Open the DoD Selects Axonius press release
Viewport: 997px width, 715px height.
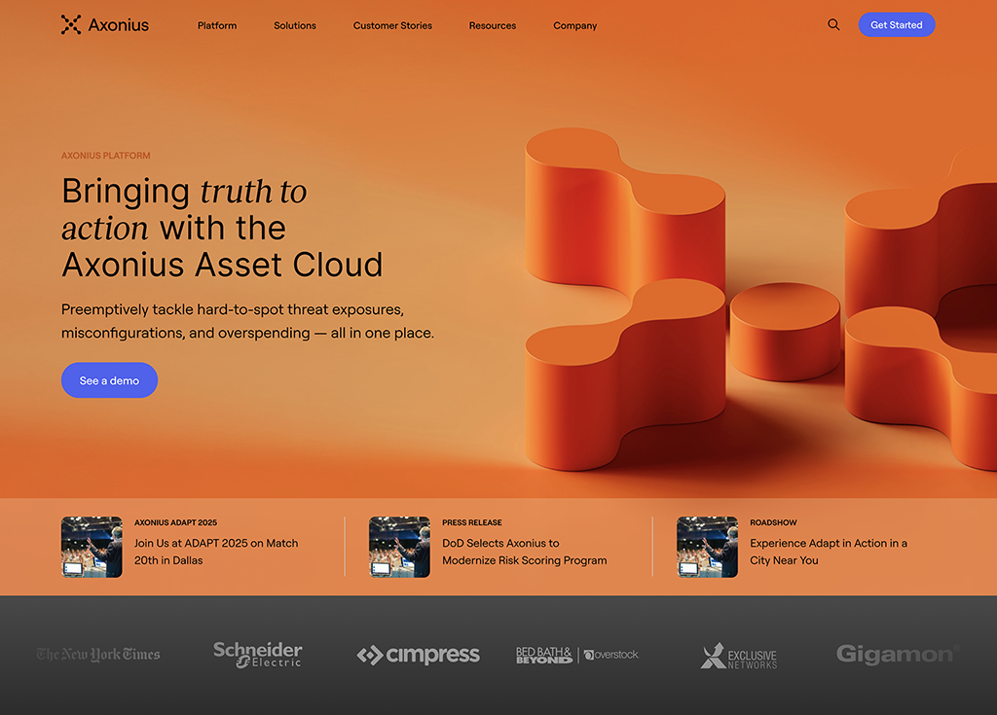coord(524,552)
